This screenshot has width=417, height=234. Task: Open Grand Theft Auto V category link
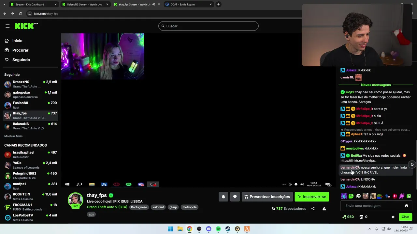[107, 207]
